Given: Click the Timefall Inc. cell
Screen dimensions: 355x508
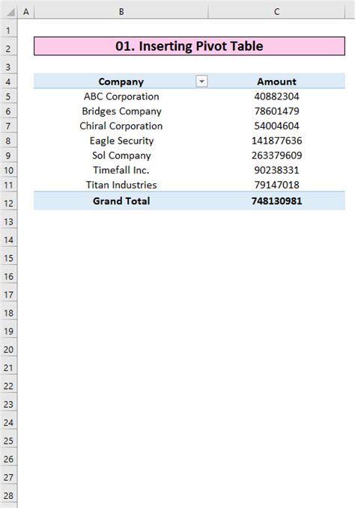Looking at the screenshot, I should 121,170.
